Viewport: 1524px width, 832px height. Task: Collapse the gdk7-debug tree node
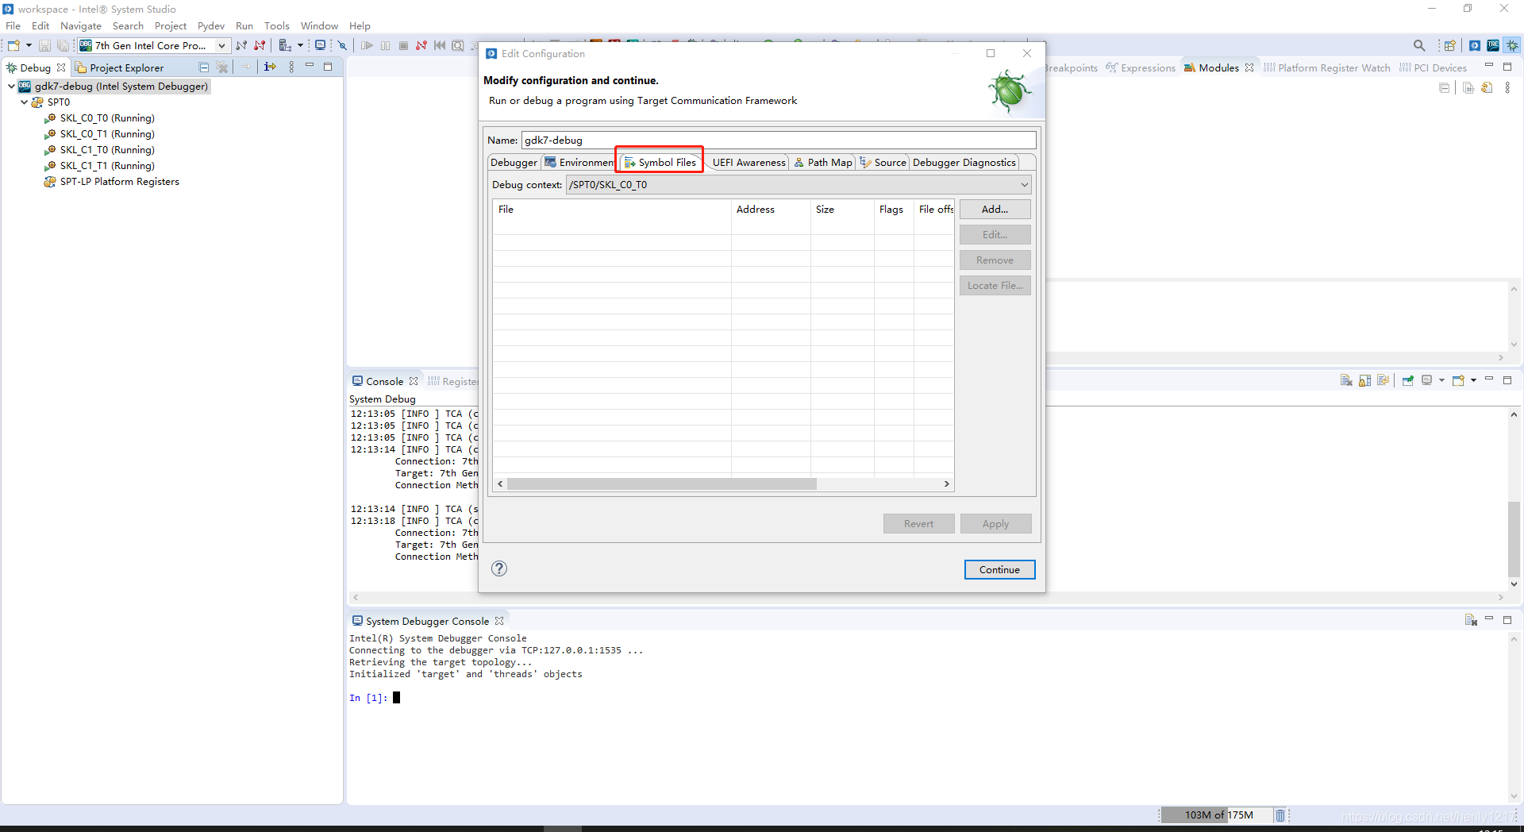click(11, 86)
